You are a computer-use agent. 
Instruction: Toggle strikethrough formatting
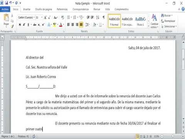(35, 24)
